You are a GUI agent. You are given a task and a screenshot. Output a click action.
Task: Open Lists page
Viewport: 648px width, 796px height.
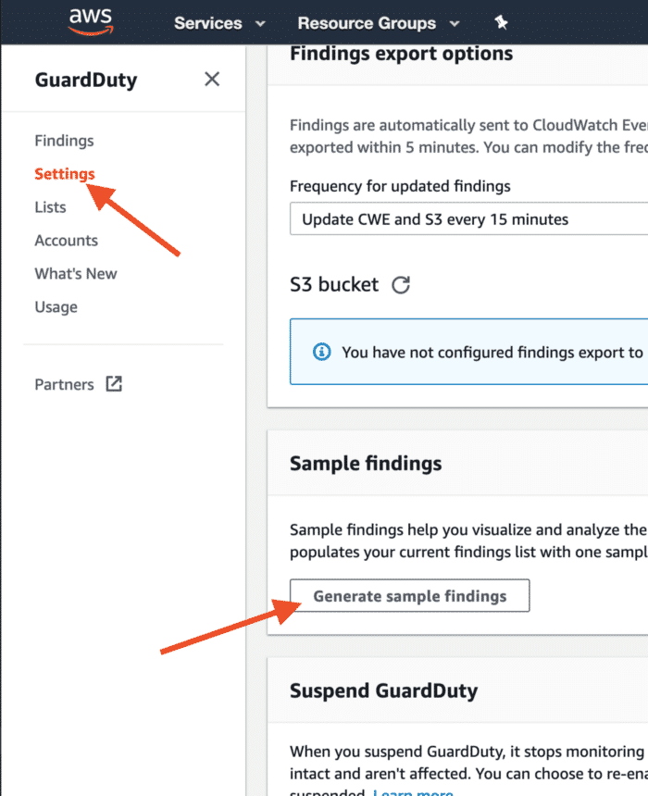(50, 206)
